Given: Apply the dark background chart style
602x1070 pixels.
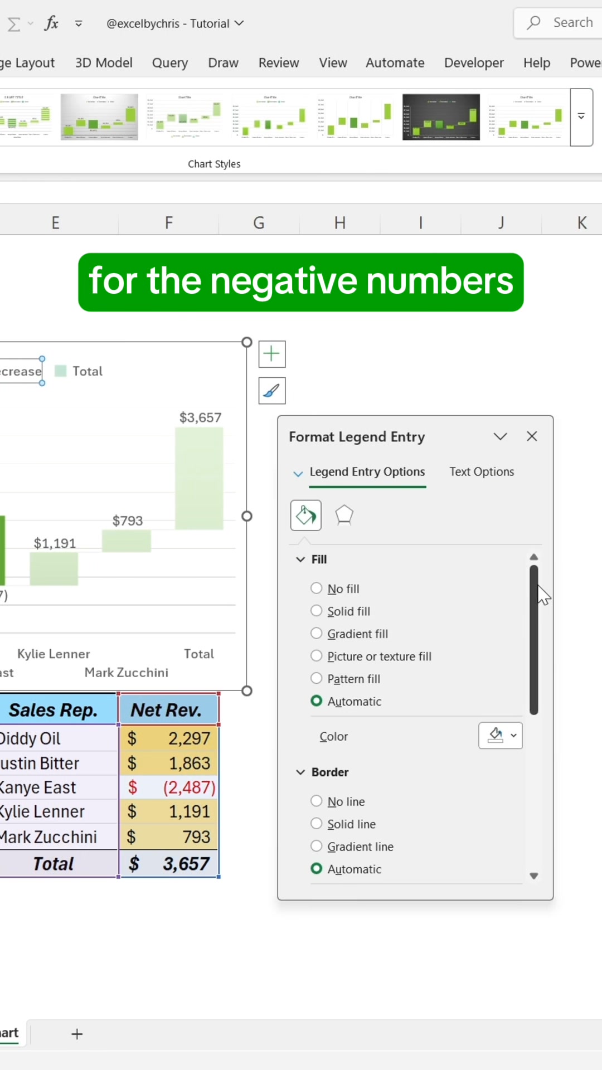Looking at the screenshot, I should pos(441,117).
